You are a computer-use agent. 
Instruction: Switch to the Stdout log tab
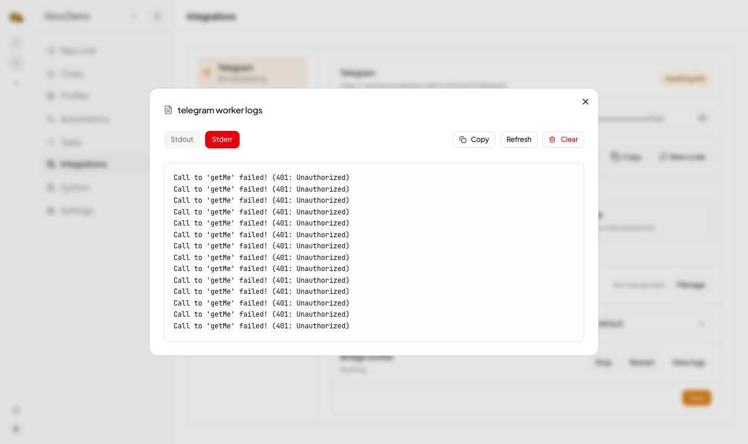pos(182,140)
